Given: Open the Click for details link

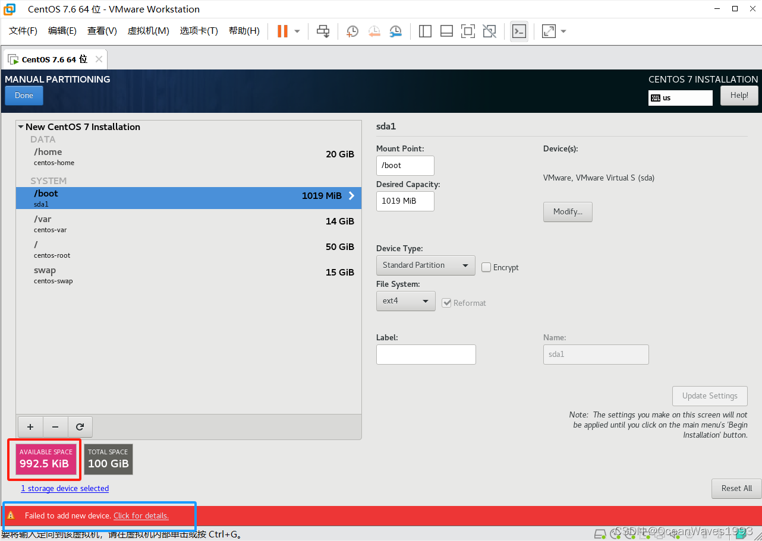Looking at the screenshot, I should tap(141, 515).
